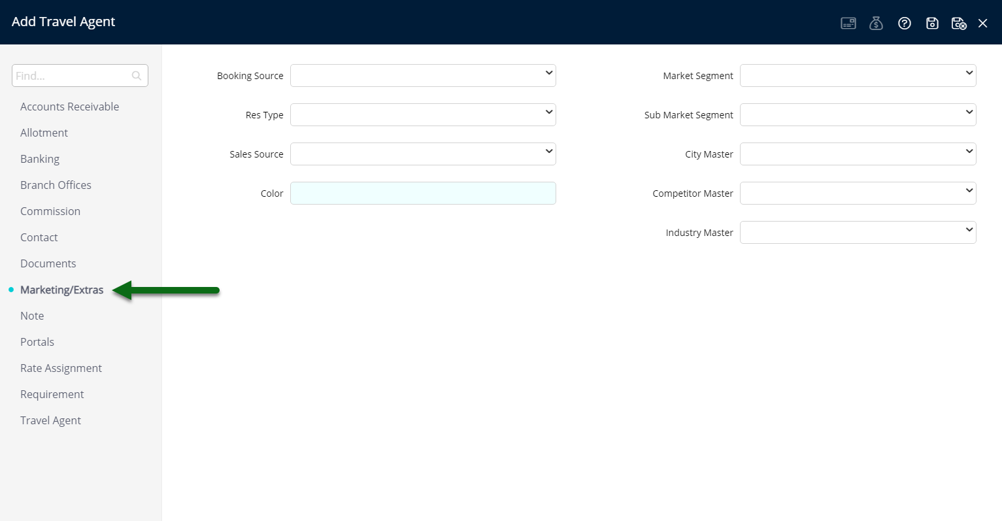Open the Allotment section

[44, 133]
